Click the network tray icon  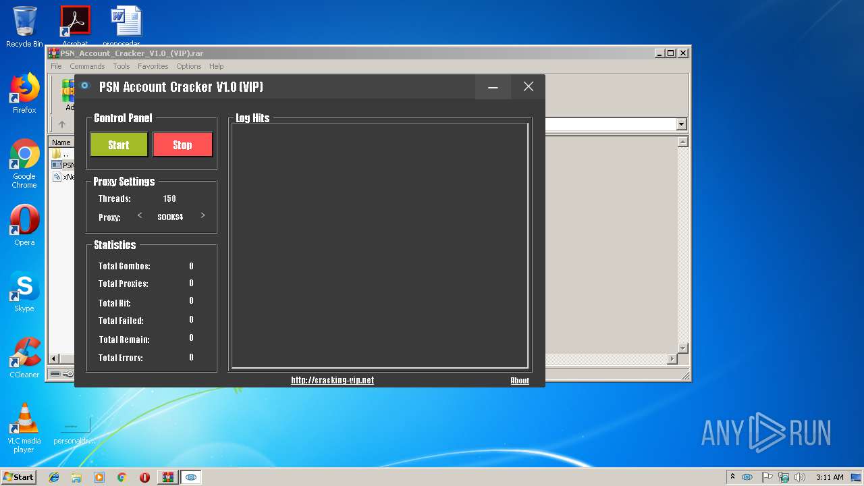[x=784, y=477]
